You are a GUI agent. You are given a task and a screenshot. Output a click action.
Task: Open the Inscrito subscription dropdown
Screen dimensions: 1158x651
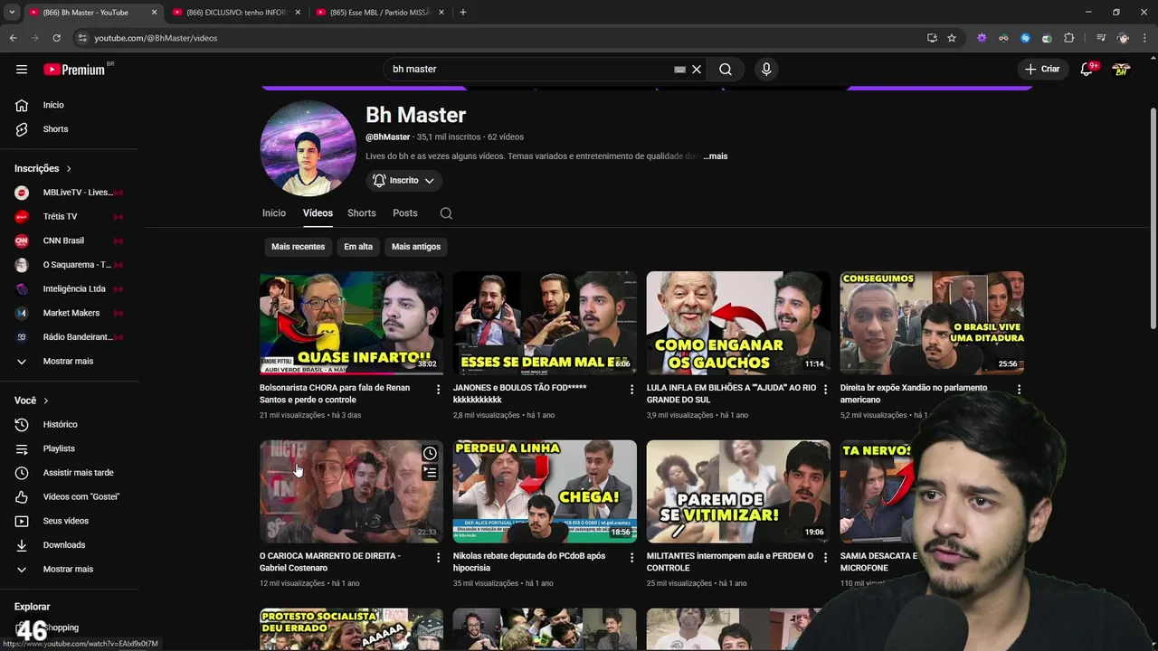coord(403,181)
